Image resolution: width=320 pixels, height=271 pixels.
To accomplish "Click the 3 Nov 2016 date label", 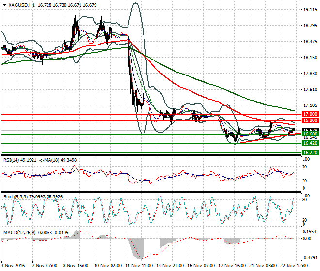I will coord(14,266).
